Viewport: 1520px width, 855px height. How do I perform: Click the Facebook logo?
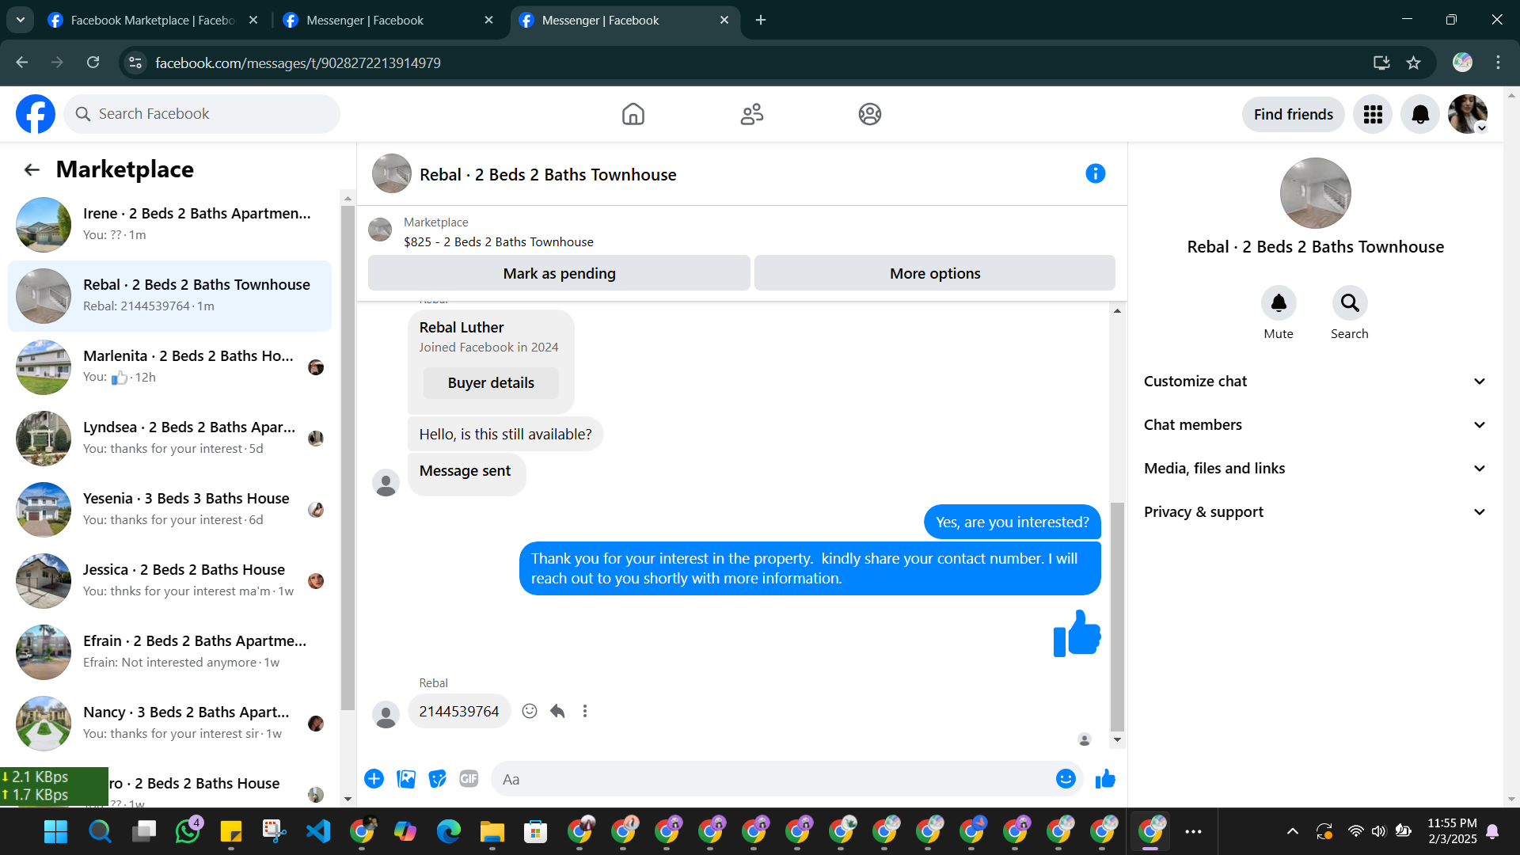(36, 114)
